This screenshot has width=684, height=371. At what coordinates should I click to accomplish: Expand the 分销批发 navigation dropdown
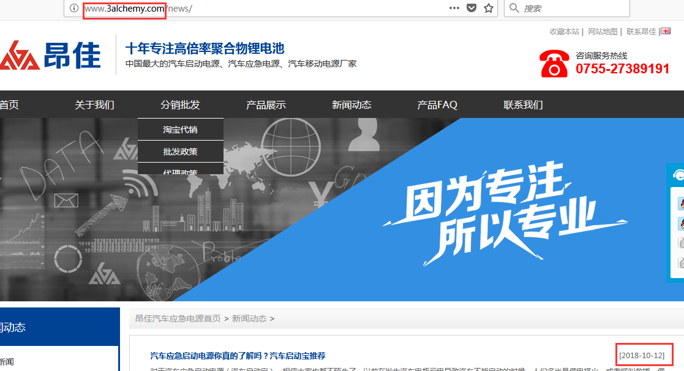(180, 105)
